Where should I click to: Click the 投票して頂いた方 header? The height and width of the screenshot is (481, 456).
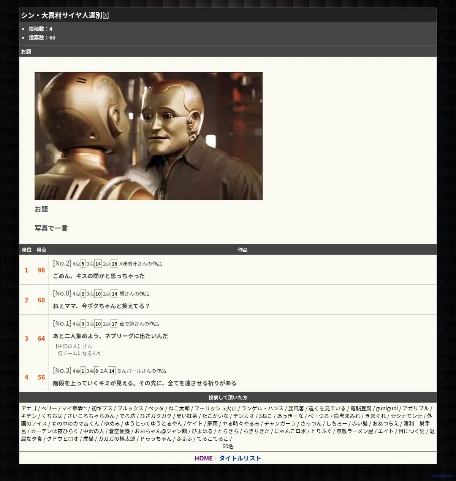click(228, 397)
